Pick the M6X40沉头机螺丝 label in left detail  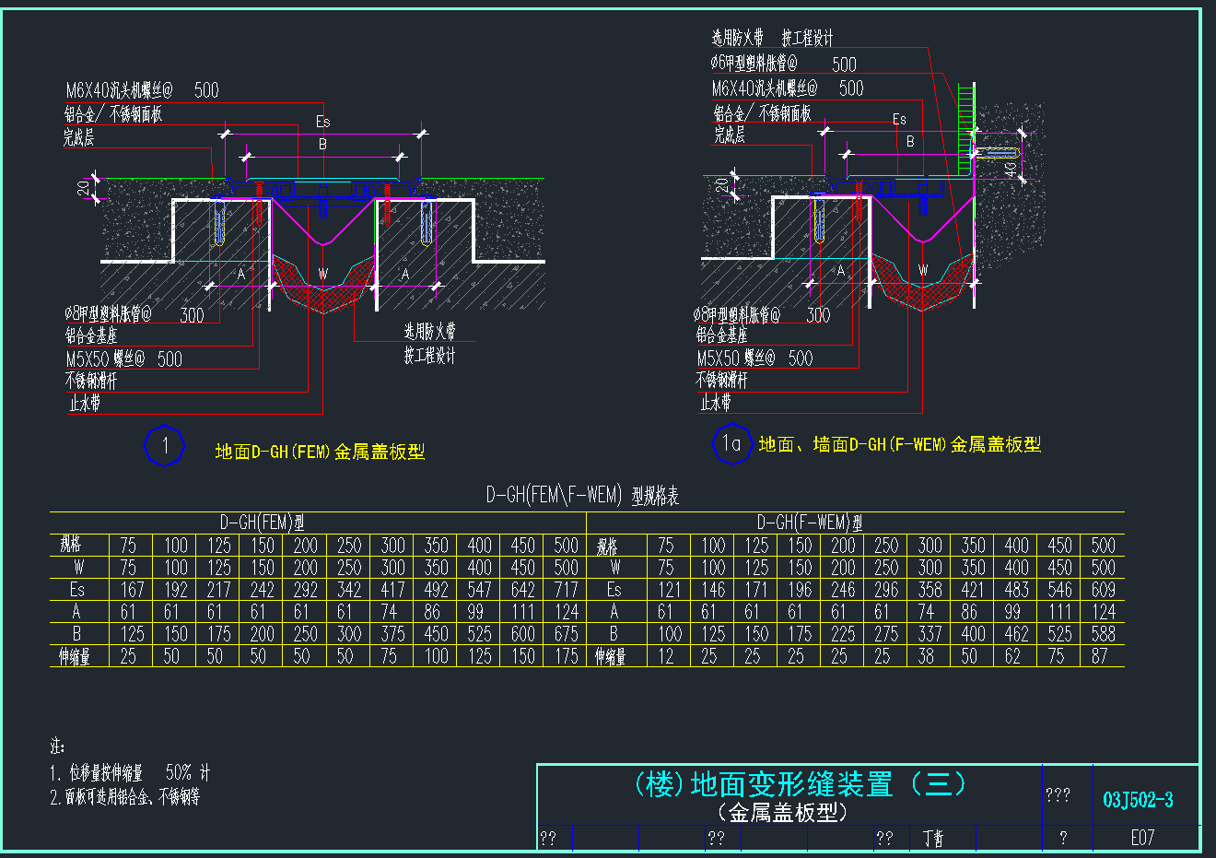coord(119,90)
